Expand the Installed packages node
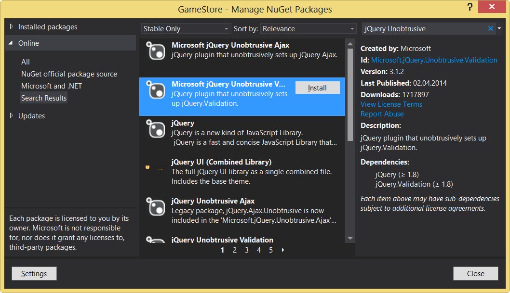The width and height of the screenshot is (510, 293). 12,26
